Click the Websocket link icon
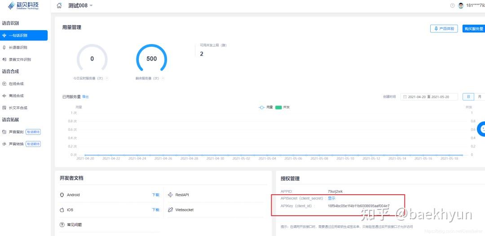485x236 pixels. coord(170,209)
